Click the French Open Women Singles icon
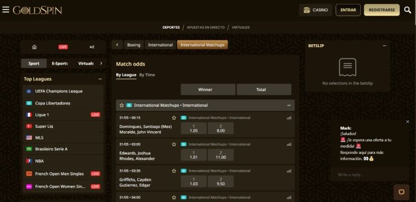416x202 pixels. click(29, 186)
